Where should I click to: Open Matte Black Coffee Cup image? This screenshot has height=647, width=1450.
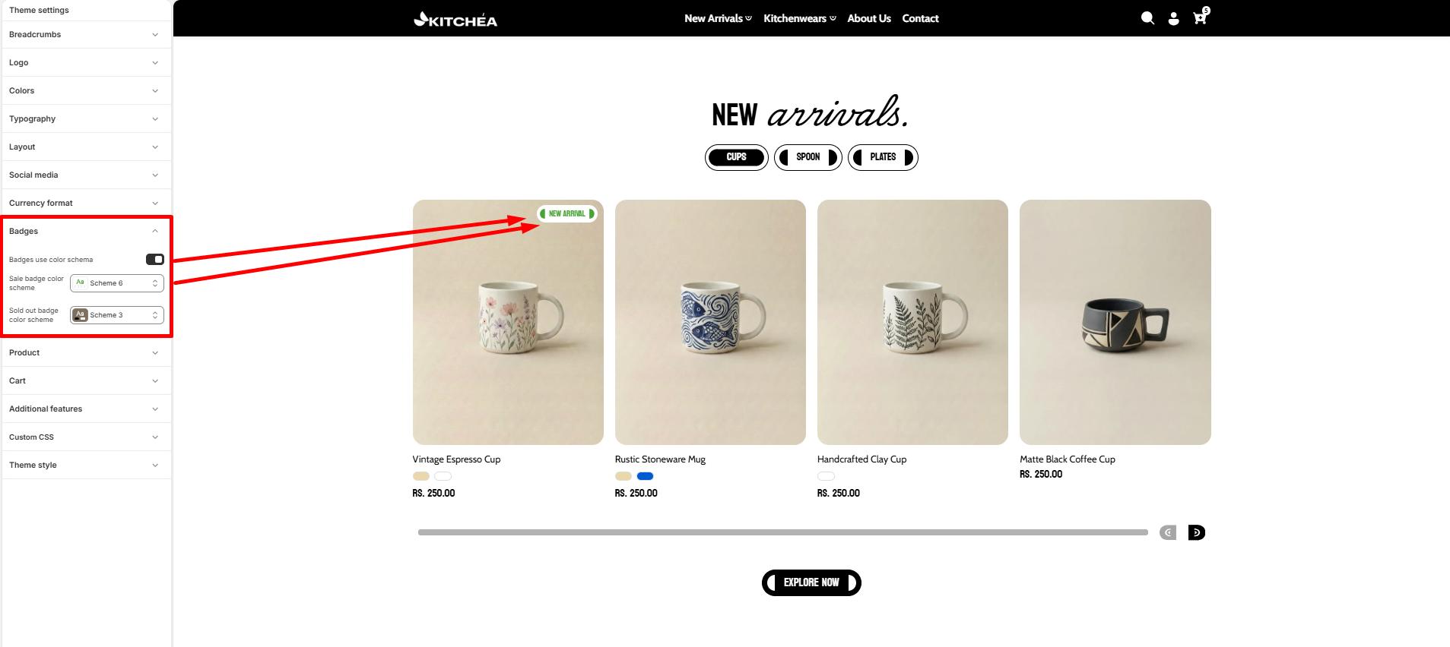[x=1115, y=322]
